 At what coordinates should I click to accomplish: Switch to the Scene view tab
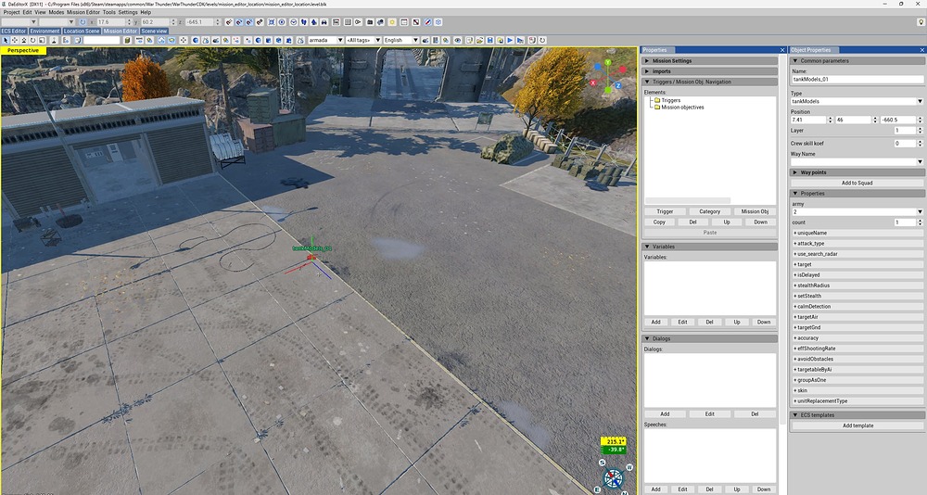click(154, 31)
